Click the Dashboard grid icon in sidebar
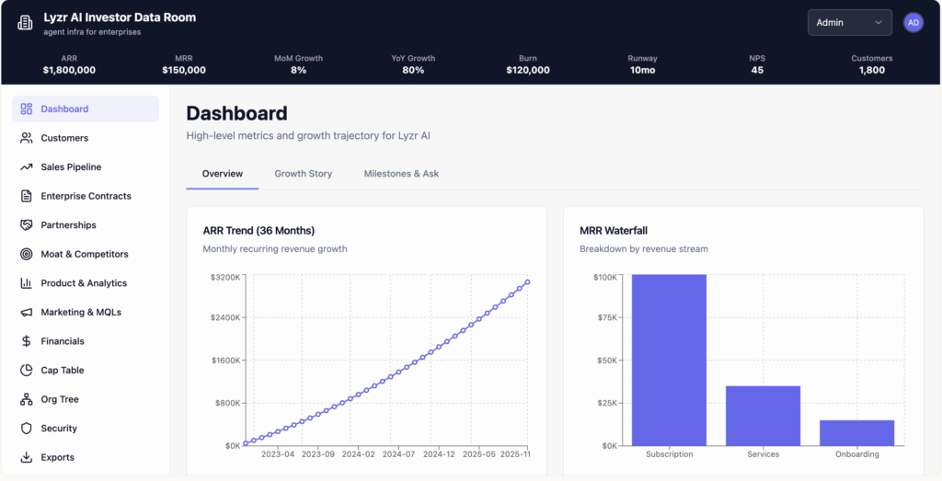Viewport: 942px width, 481px height. click(x=26, y=109)
